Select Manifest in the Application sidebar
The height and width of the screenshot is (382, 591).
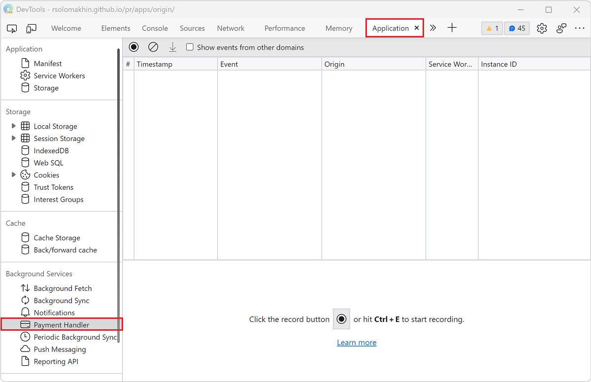47,63
